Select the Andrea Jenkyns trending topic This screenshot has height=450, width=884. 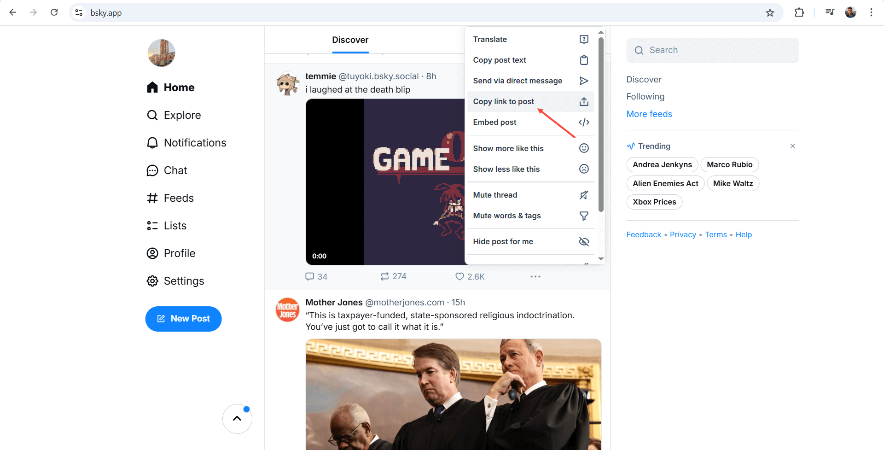point(662,165)
